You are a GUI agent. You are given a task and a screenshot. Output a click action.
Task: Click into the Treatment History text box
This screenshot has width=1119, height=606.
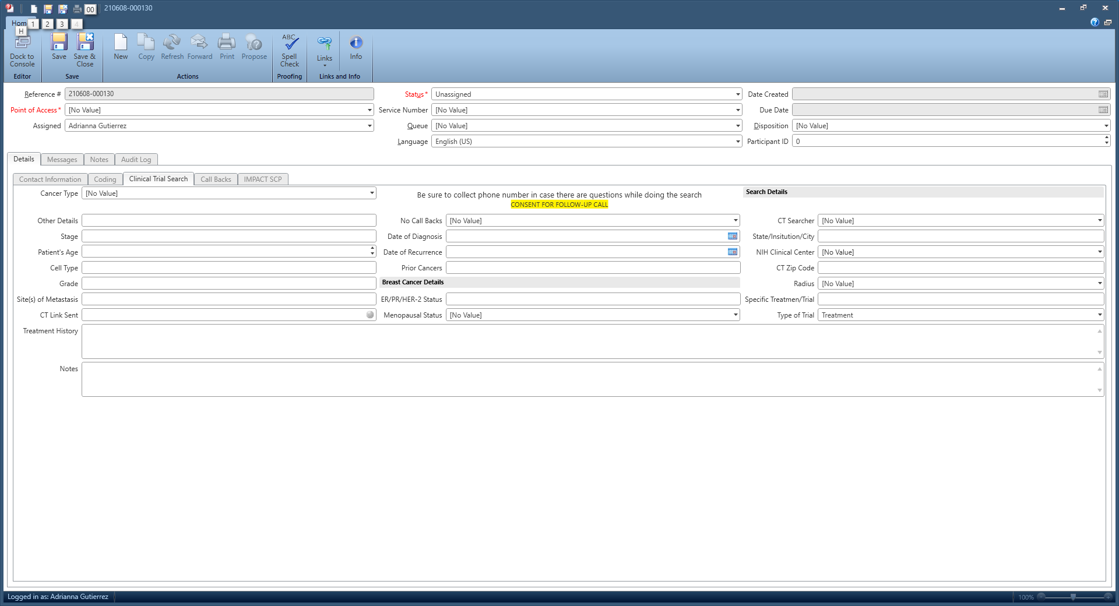(589, 341)
